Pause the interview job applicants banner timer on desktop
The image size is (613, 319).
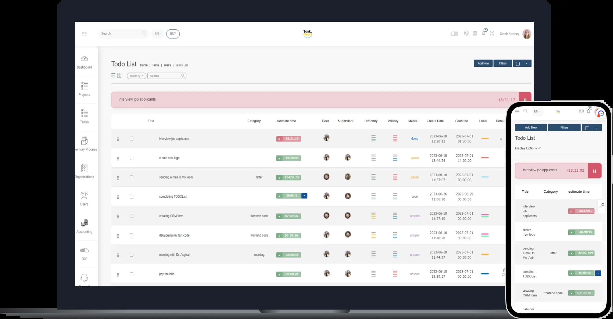(x=525, y=100)
